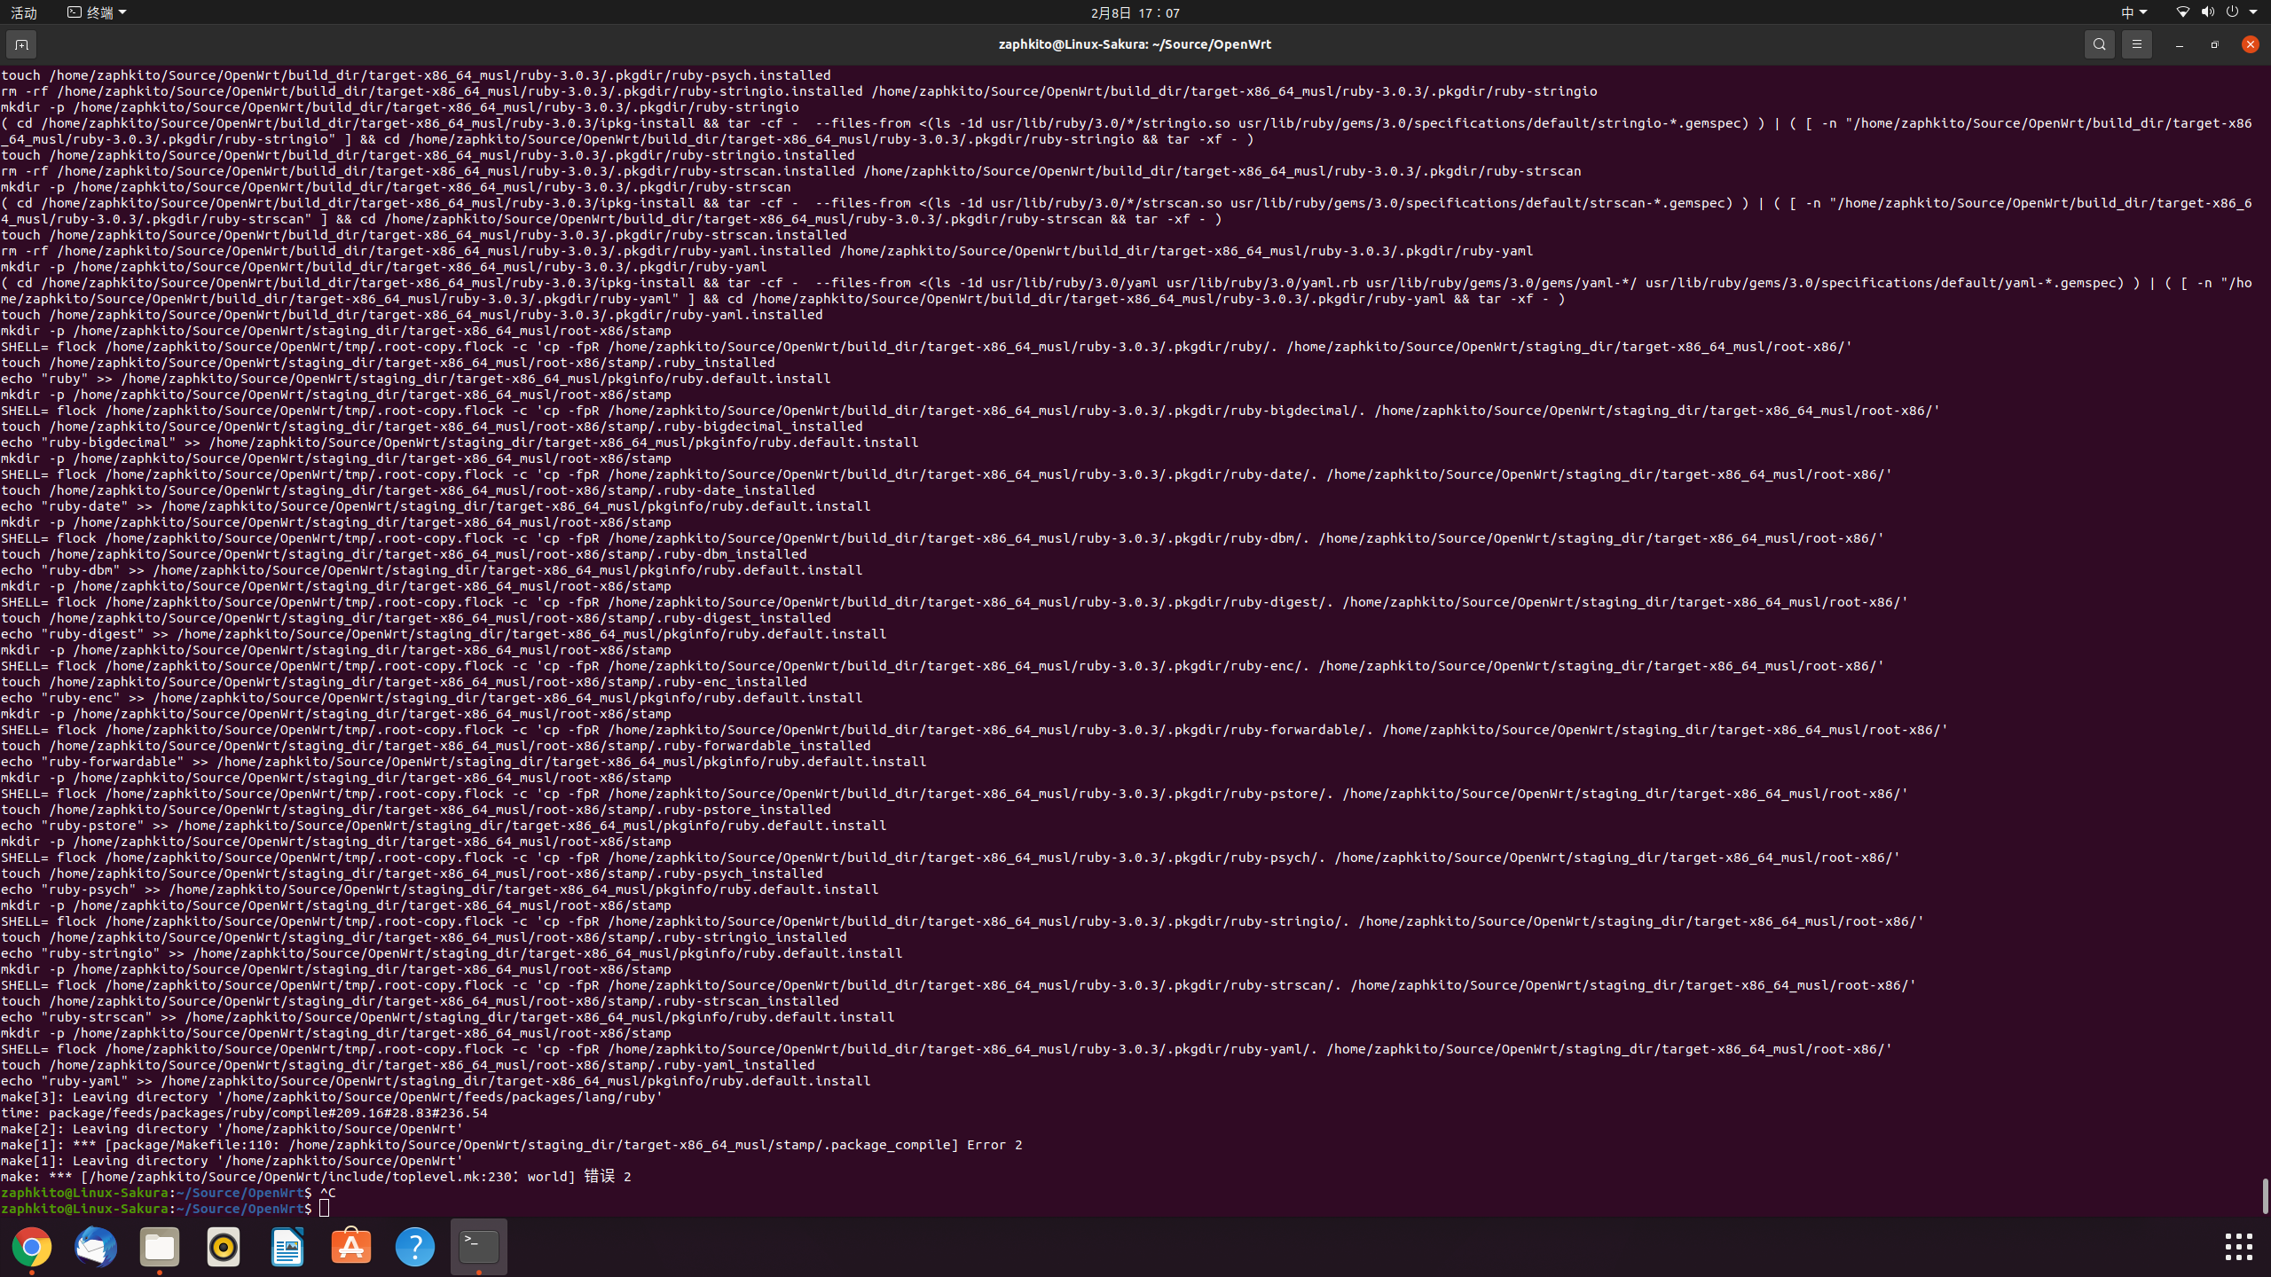Click the Wi-Fi status icon
This screenshot has height=1277, width=2271.
2181,12
